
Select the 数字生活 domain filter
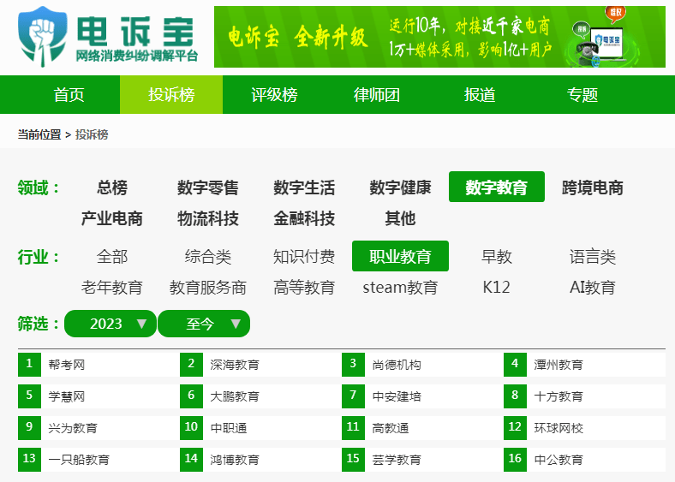(x=304, y=187)
